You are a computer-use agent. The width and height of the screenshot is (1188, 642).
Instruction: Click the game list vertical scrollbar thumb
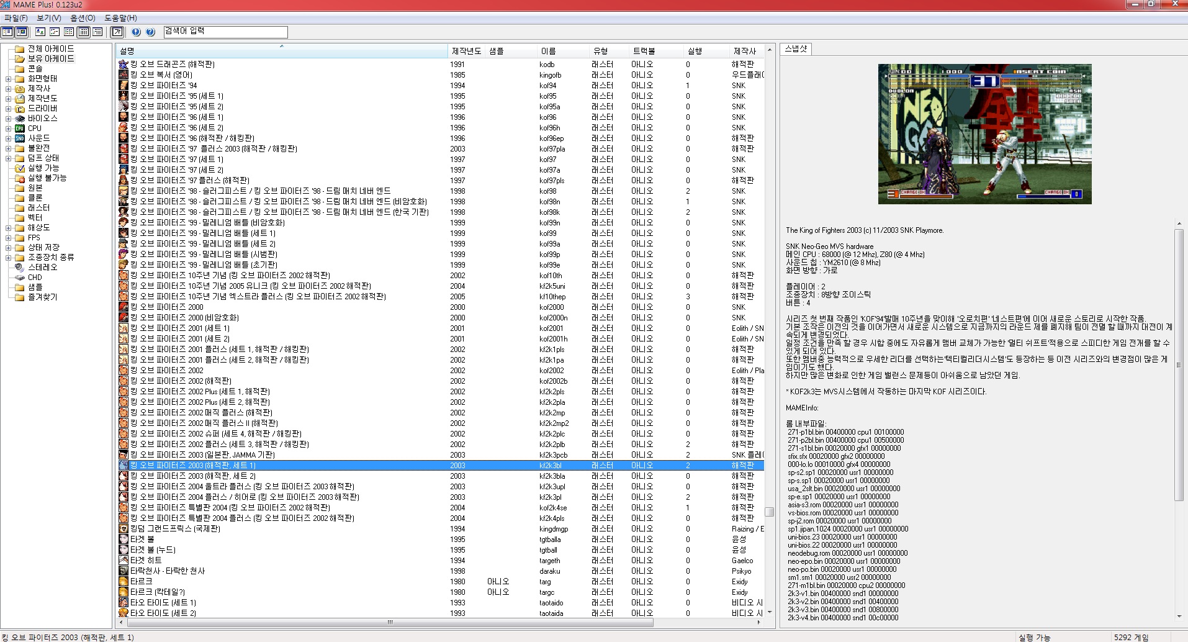click(x=770, y=512)
